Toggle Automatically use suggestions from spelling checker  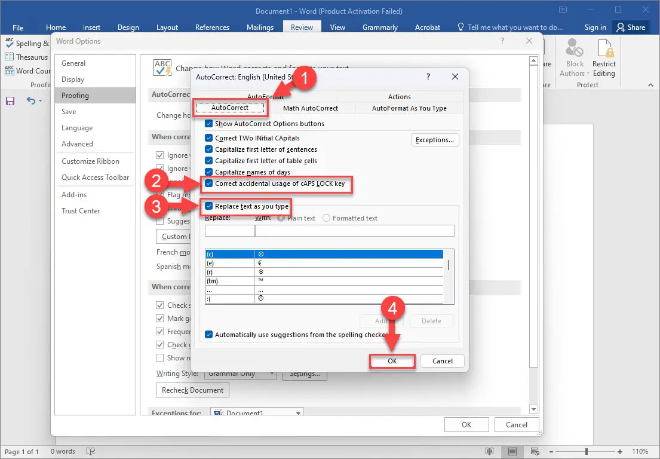coord(208,335)
